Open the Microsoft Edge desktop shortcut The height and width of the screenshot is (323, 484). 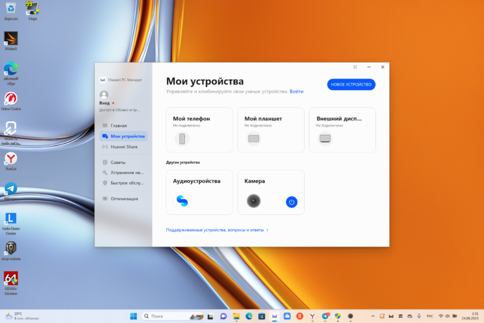click(x=11, y=73)
